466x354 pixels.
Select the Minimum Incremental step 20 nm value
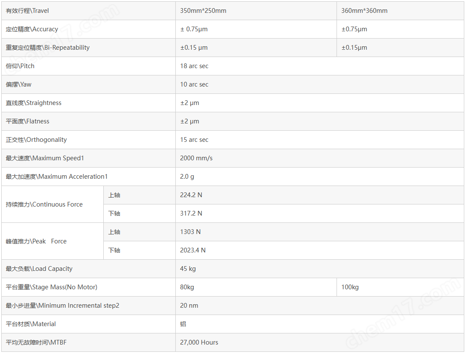[x=189, y=305]
